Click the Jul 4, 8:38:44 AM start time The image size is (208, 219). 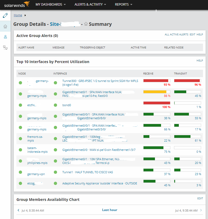(33, 210)
